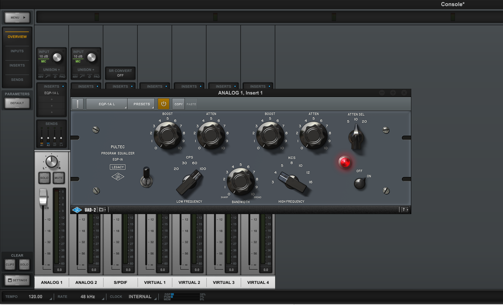This screenshot has width=503, height=305.
Task: Click the HP send fader on Analog 1
Action: pos(54,137)
